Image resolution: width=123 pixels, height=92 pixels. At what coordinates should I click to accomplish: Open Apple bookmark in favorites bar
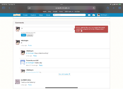(x=45, y=11)
